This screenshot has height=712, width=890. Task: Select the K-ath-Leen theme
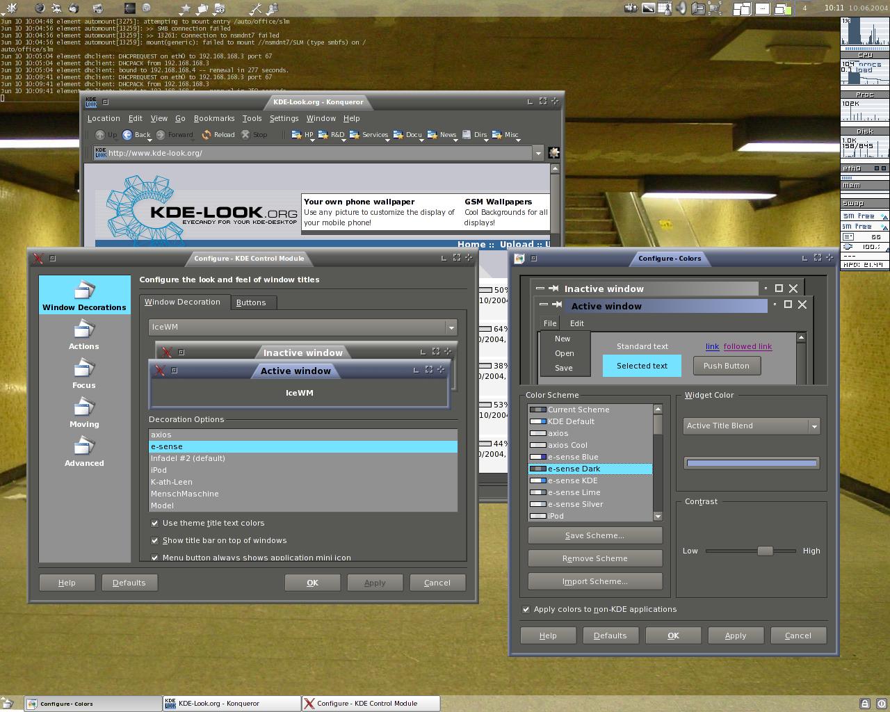[303, 482]
